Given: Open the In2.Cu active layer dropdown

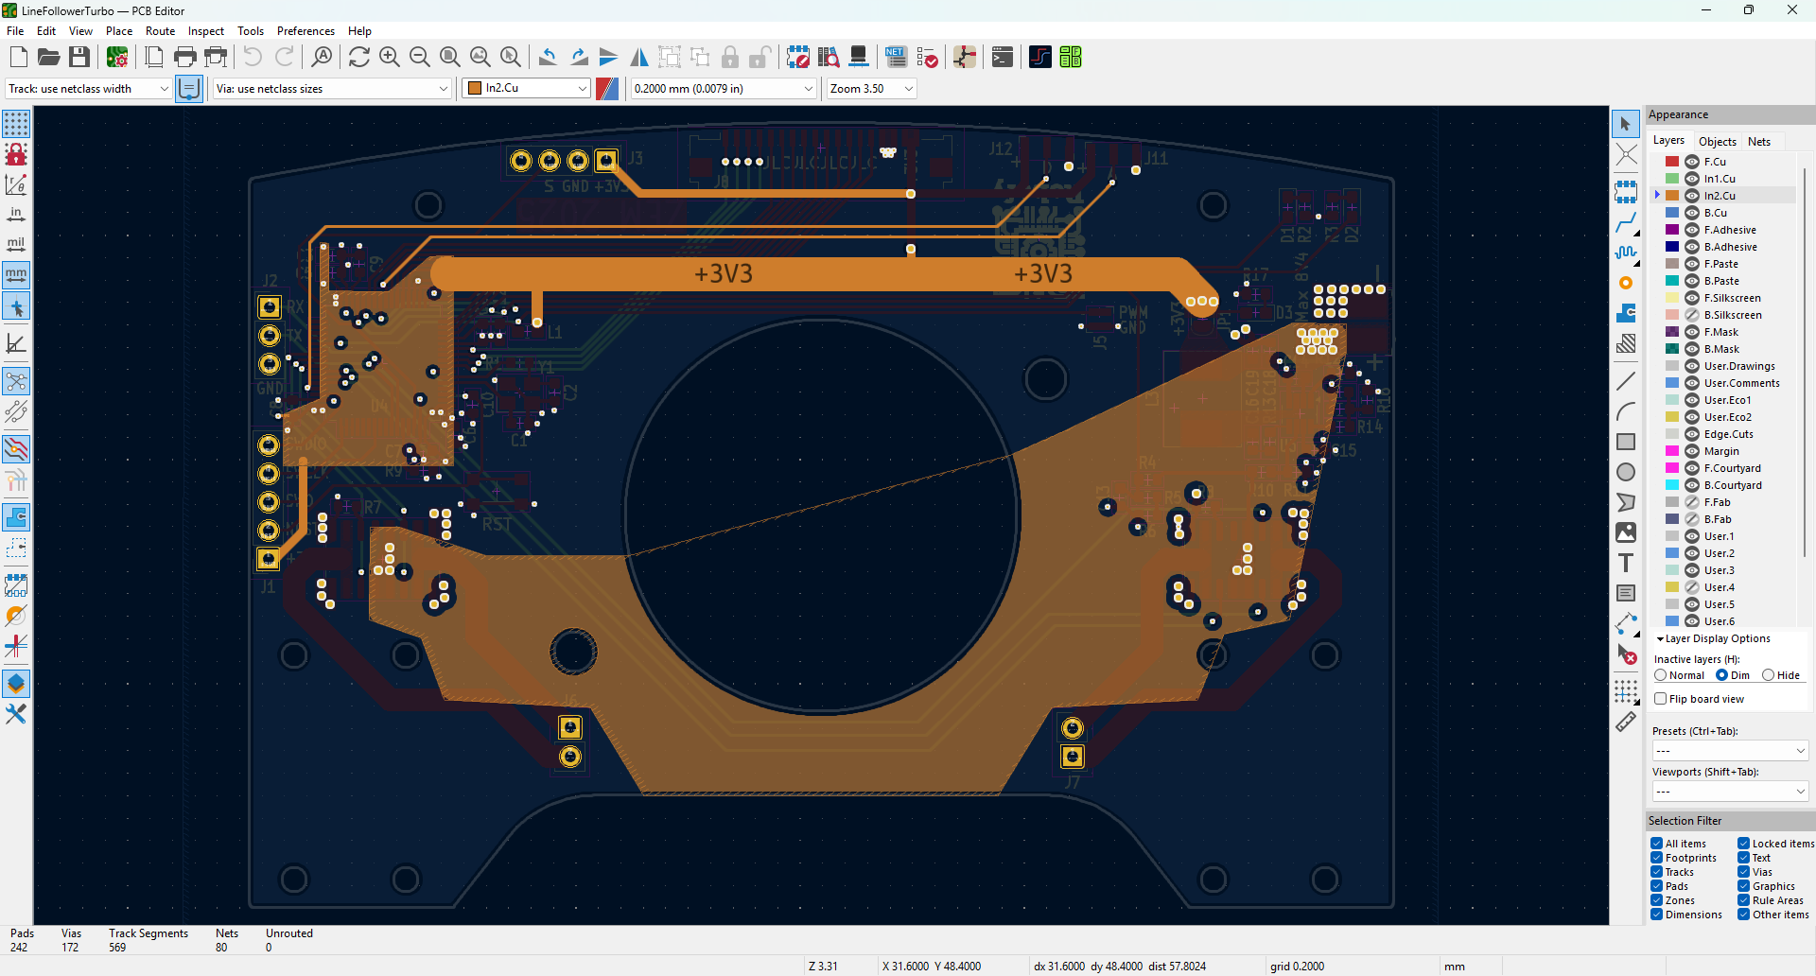Looking at the screenshot, I should tap(527, 88).
